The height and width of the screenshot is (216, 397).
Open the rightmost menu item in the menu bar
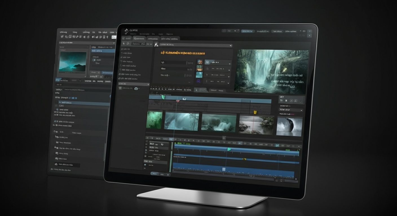[170, 34]
